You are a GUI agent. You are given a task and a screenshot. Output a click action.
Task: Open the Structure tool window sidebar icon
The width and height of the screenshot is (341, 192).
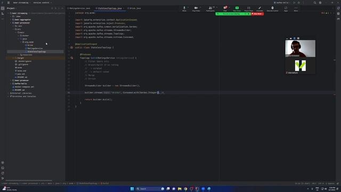point(3,13)
